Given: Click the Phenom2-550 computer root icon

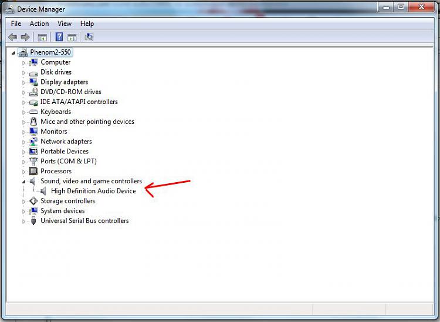Looking at the screenshot, I should 23,52.
